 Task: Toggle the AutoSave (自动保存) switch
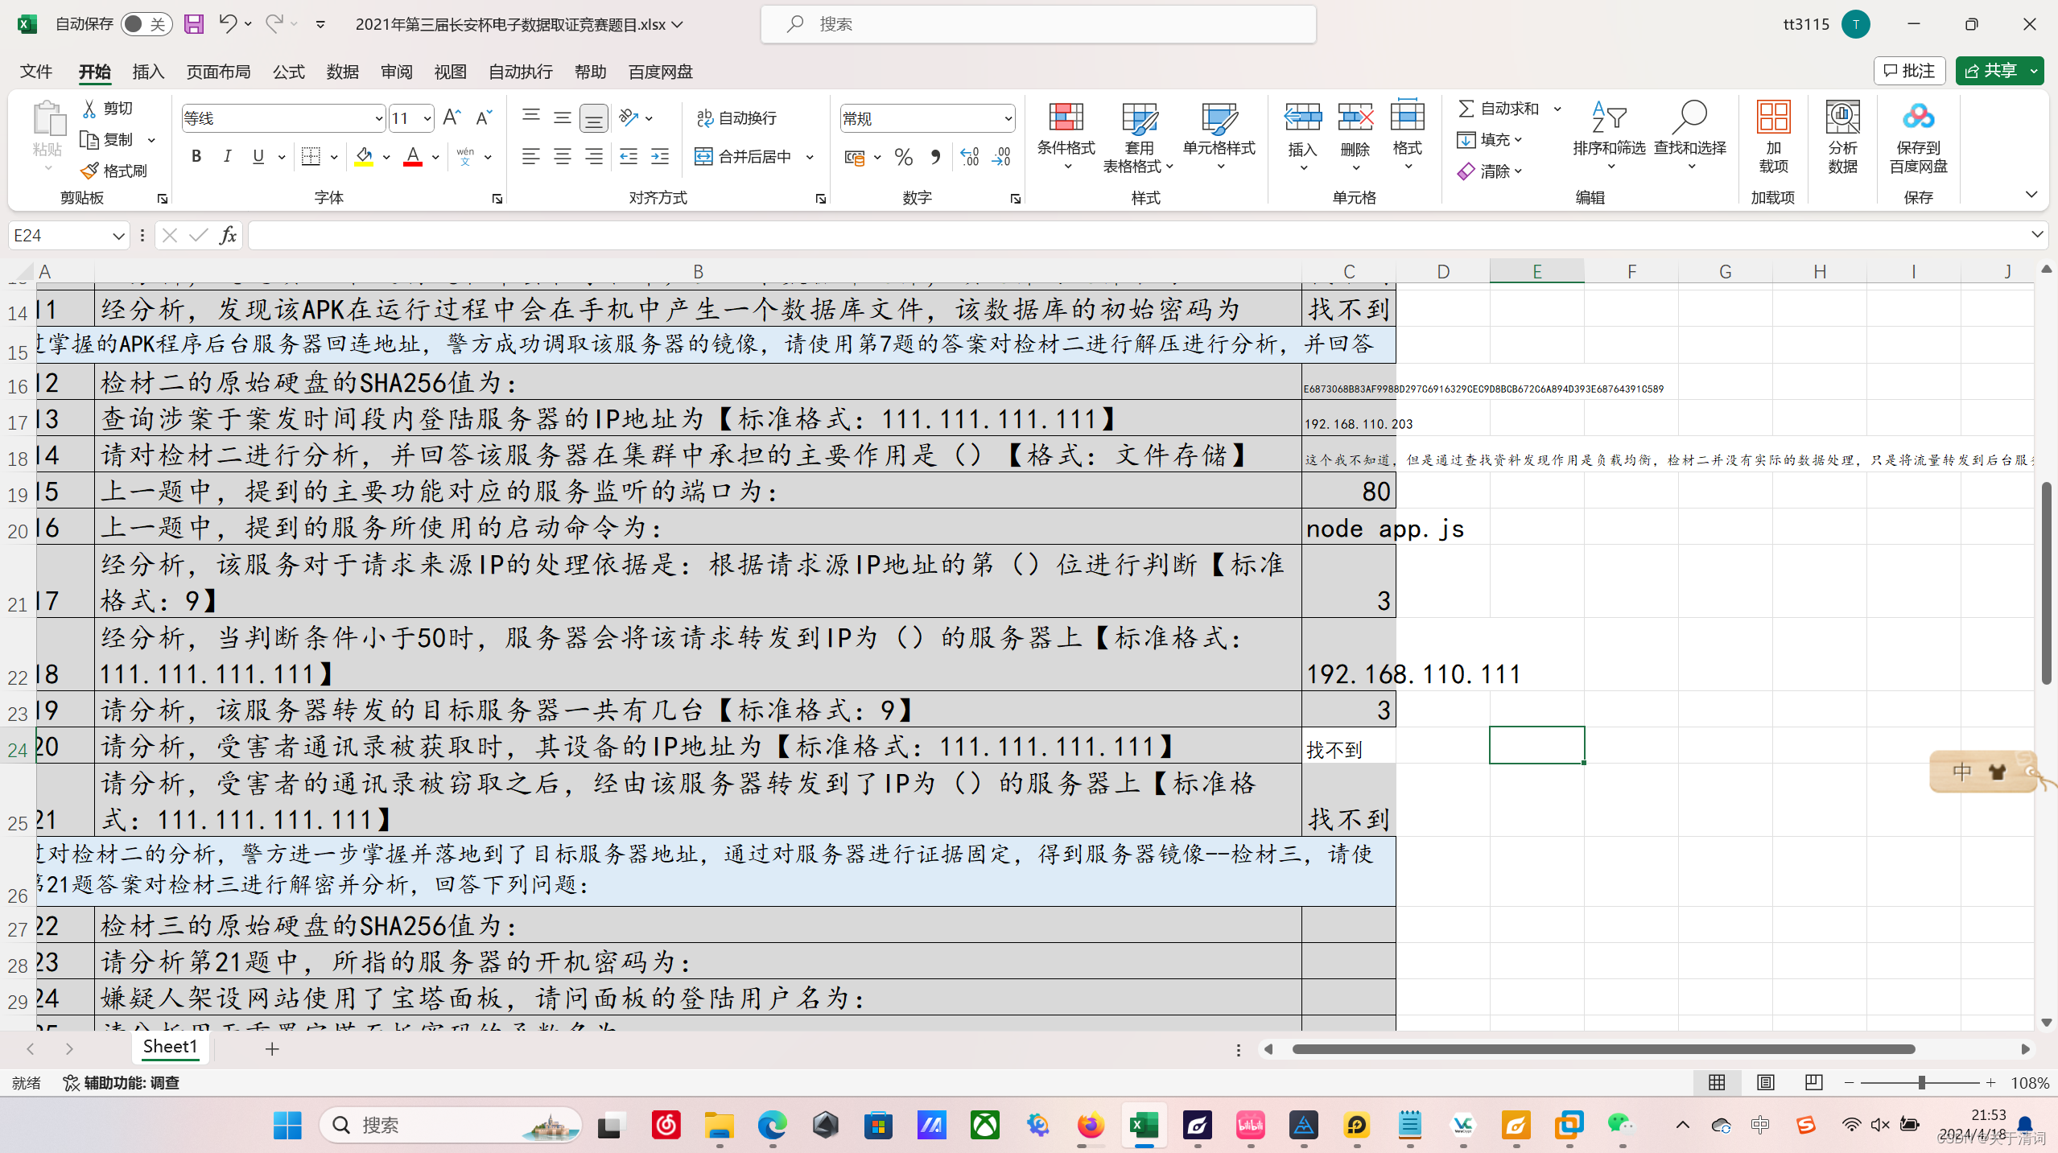[x=146, y=24]
